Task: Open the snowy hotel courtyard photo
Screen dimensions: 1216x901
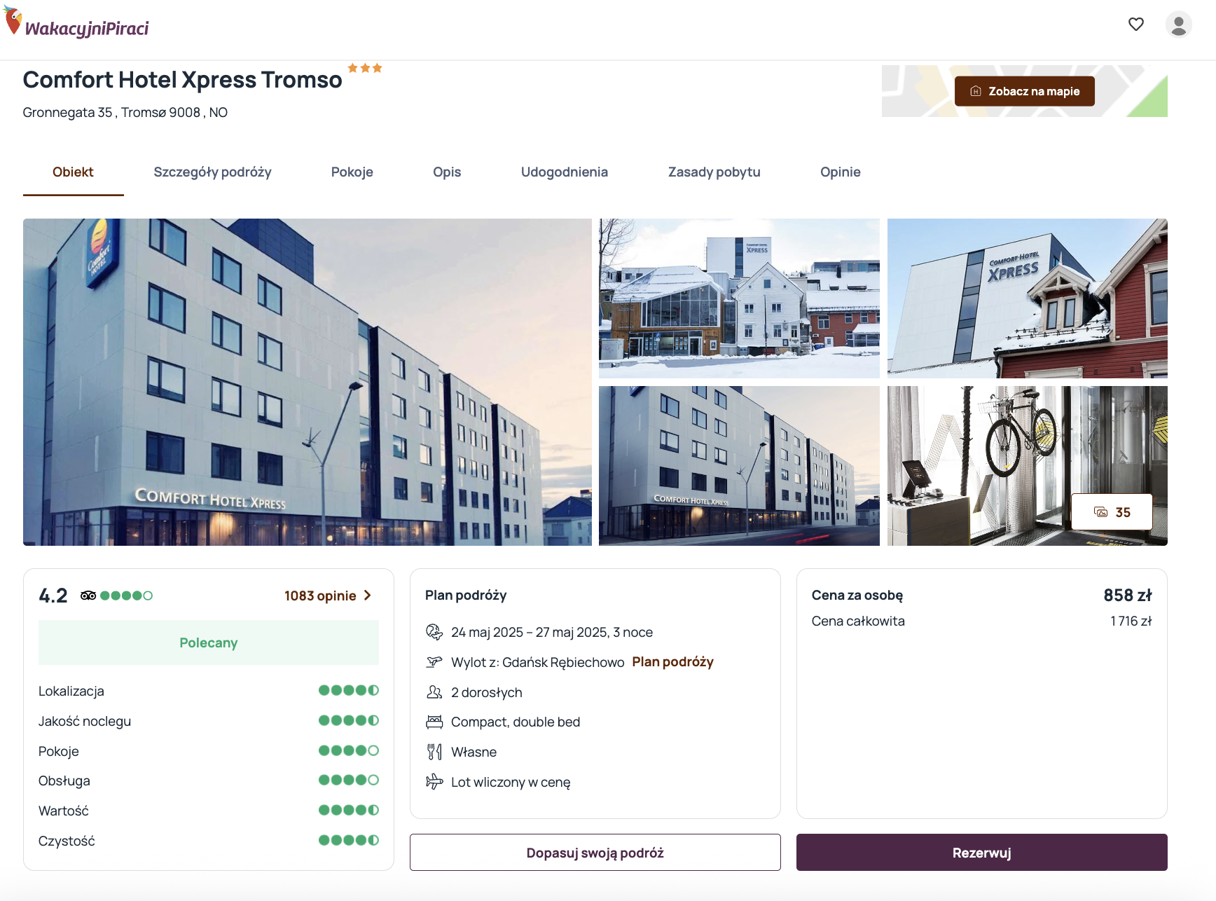Action: [739, 298]
